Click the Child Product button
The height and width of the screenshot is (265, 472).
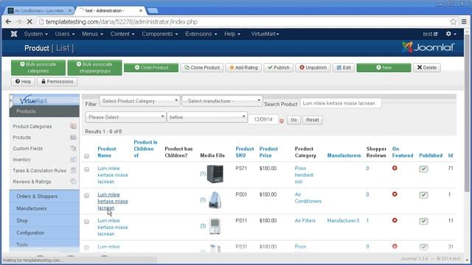click(151, 68)
